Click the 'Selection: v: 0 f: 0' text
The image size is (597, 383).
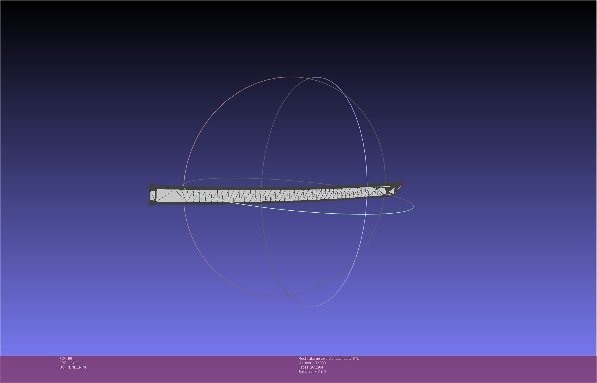point(312,372)
